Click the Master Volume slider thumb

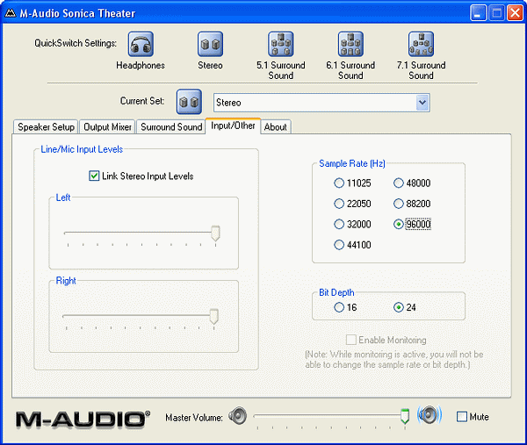[405, 416]
